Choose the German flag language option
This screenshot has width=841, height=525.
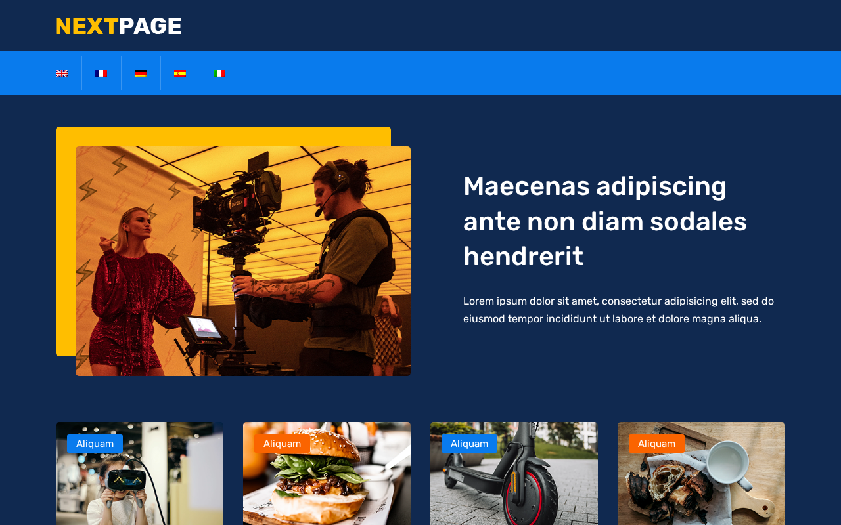coord(141,73)
